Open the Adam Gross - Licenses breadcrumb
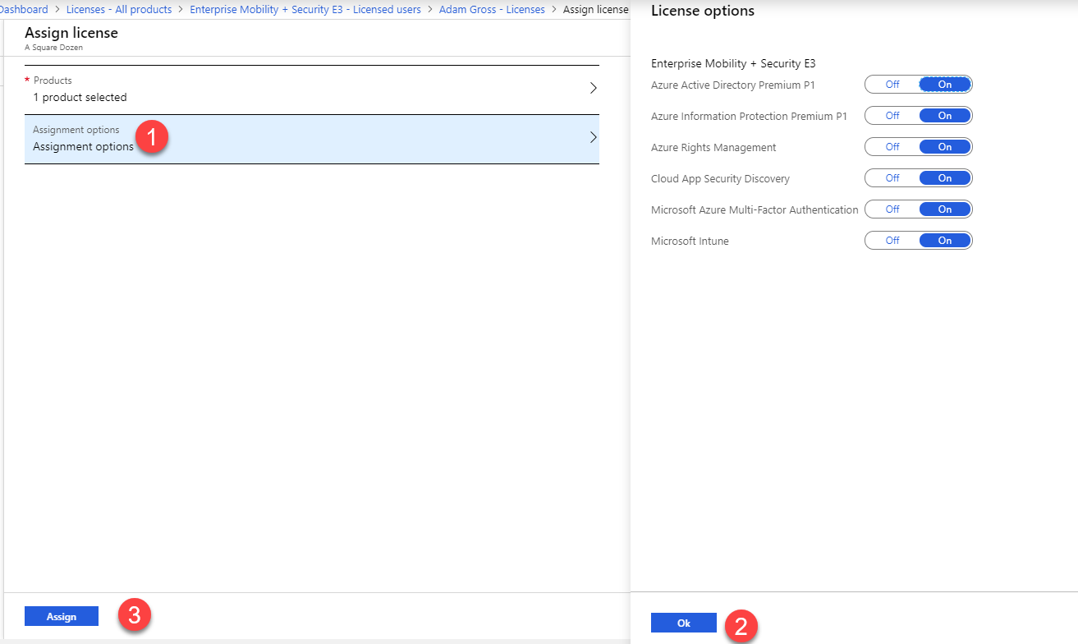 pos(492,10)
